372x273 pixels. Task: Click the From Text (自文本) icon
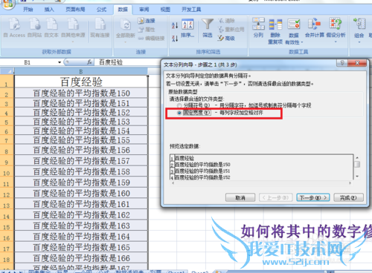pyautogui.click(x=51, y=27)
